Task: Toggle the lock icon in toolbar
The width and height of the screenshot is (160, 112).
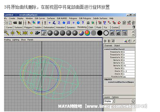Action: (x=88, y=23)
